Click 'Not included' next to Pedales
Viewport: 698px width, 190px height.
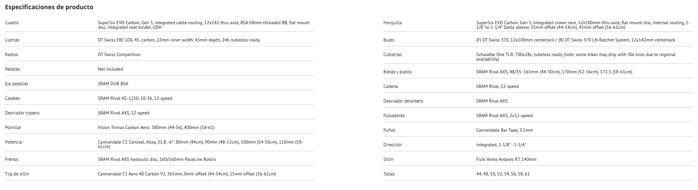point(111,69)
